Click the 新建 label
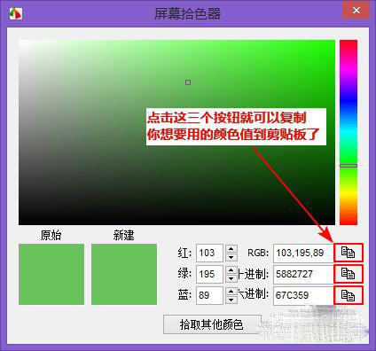 (x=124, y=236)
